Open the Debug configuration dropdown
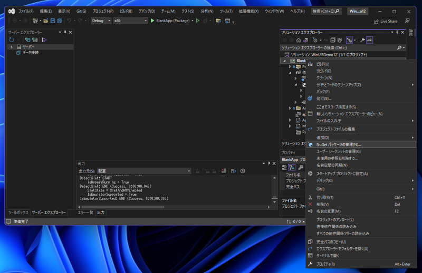Screen dimensions: 422x273 point(101,21)
